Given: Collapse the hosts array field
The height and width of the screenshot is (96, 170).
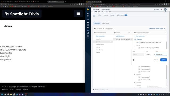Looking at the screenshot, I should click(x=135, y=45).
